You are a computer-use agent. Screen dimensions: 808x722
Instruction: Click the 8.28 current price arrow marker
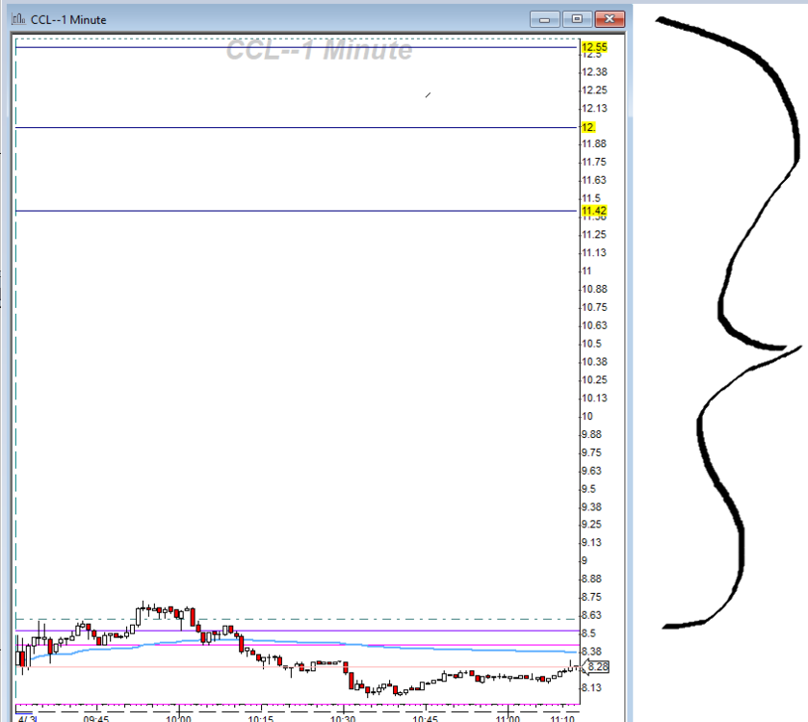coord(596,666)
